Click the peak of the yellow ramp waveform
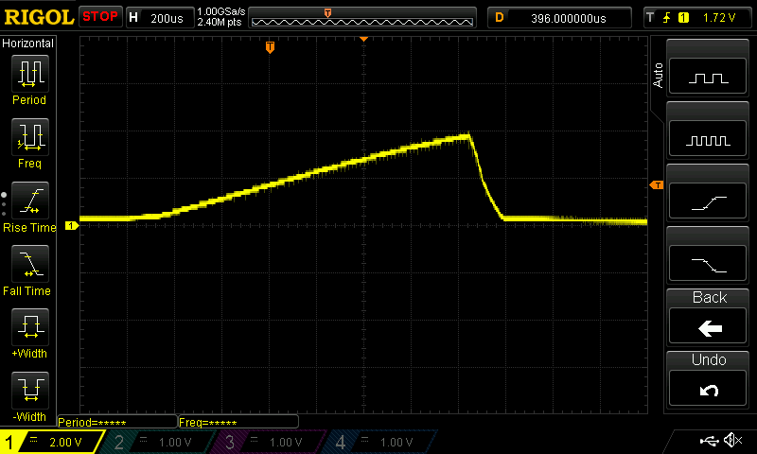 [467, 136]
